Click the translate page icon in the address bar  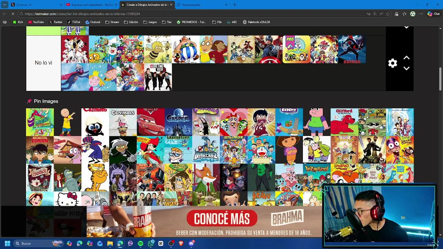368,14
